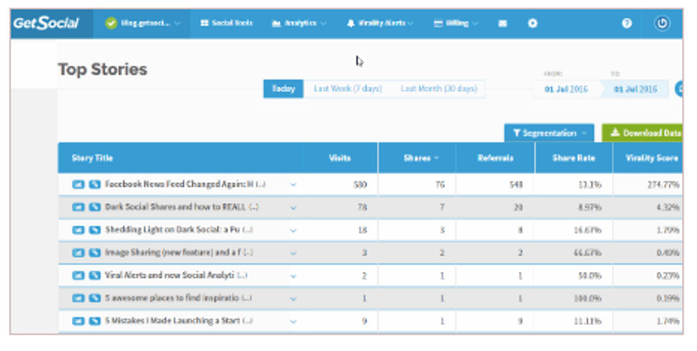This screenshot has width=697, height=351.
Task: Open the Social Tools menu
Action: 227,23
